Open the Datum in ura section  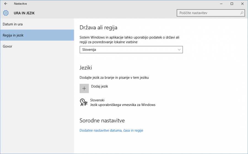(13, 24)
